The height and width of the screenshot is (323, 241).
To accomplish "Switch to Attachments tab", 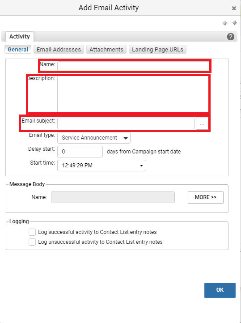I will click(106, 50).
